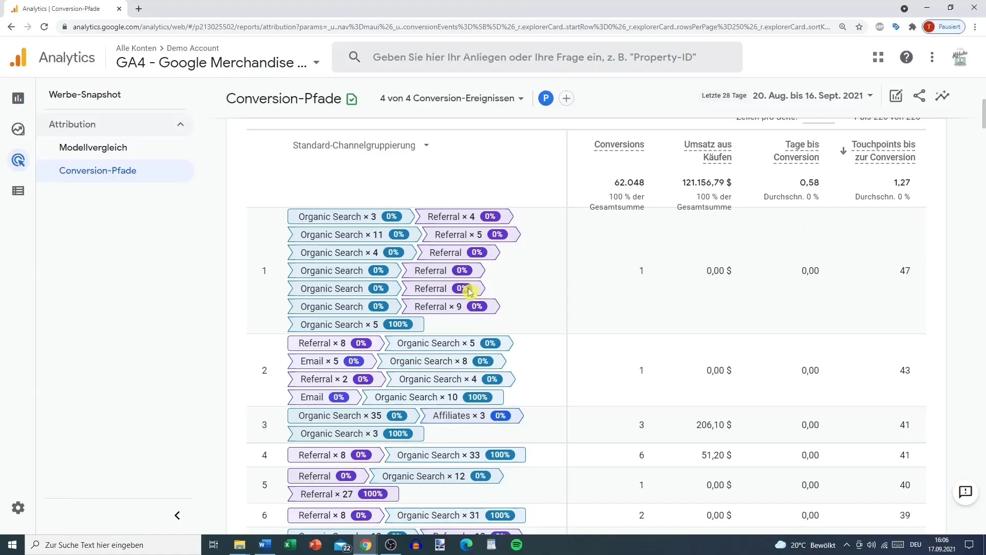Sort by Touchpoints bis zur Conversion header

[883, 151]
